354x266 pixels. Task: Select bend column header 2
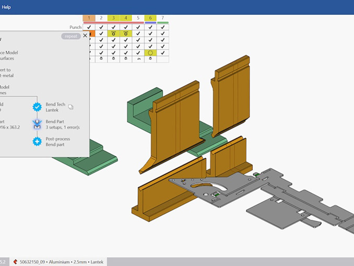(x=101, y=18)
